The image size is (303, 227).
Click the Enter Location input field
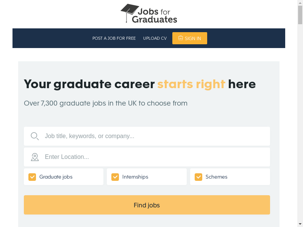pyautogui.click(x=155, y=157)
